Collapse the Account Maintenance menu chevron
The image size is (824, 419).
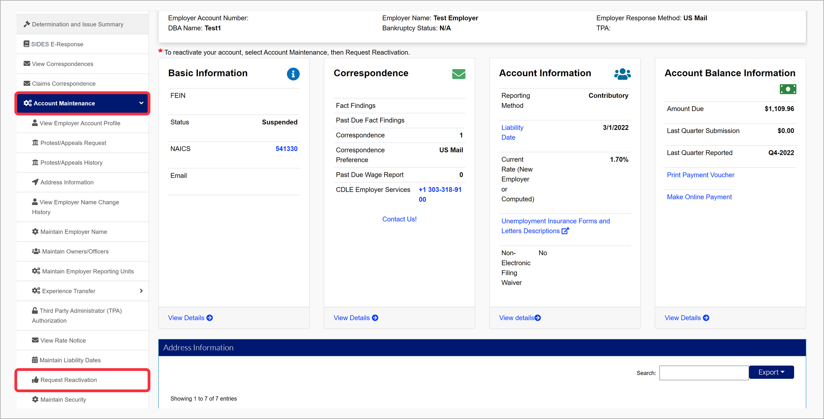click(141, 103)
